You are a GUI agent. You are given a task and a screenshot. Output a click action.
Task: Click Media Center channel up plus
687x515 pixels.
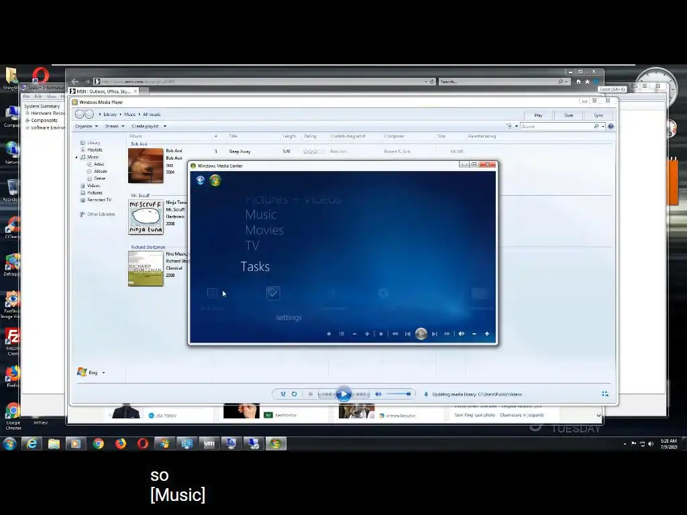(x=367, y=334)
